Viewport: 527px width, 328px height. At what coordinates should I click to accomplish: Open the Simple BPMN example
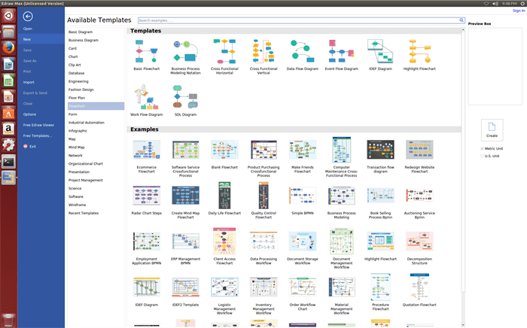(x=303, y=196)
